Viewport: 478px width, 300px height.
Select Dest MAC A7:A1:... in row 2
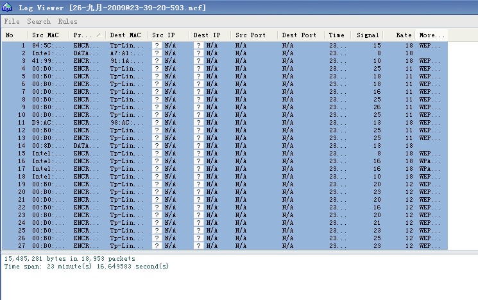click(126, 53)
